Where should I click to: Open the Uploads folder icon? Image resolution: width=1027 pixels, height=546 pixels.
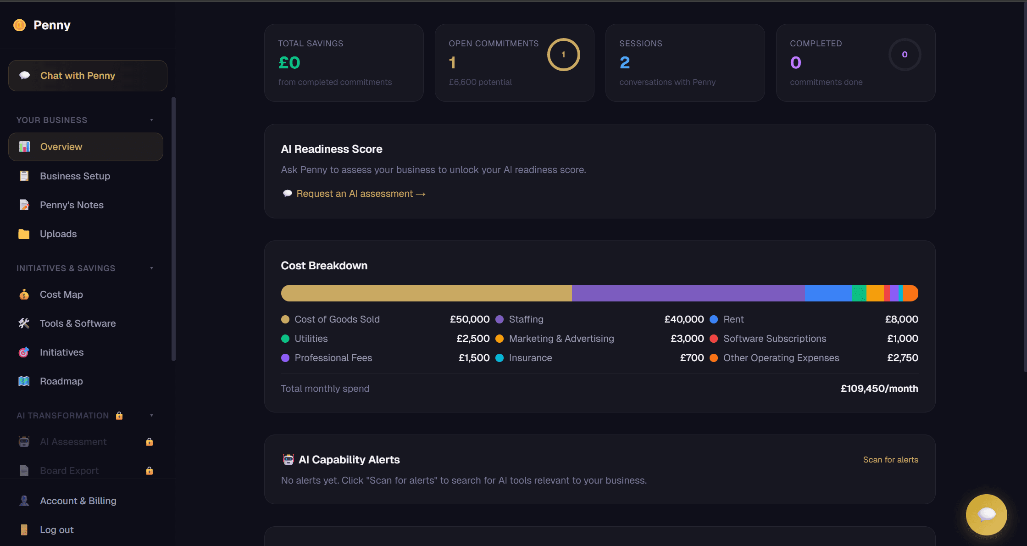[24, 234]
